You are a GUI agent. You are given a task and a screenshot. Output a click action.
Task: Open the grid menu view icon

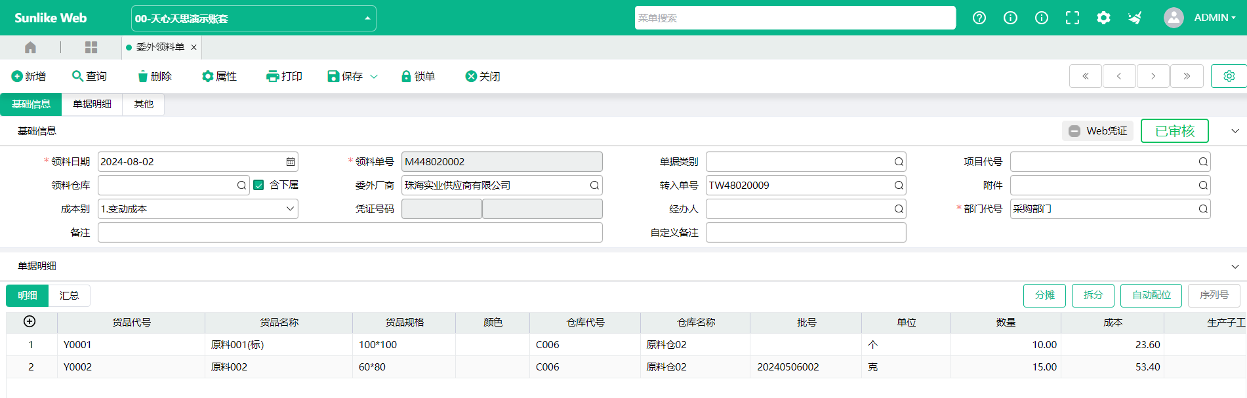click(x=91, y=47)
